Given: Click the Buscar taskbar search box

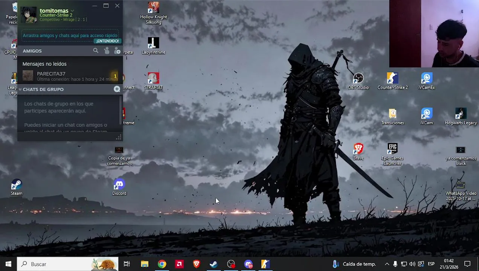Looking at the screenshot, I should [x=68, y=264].
